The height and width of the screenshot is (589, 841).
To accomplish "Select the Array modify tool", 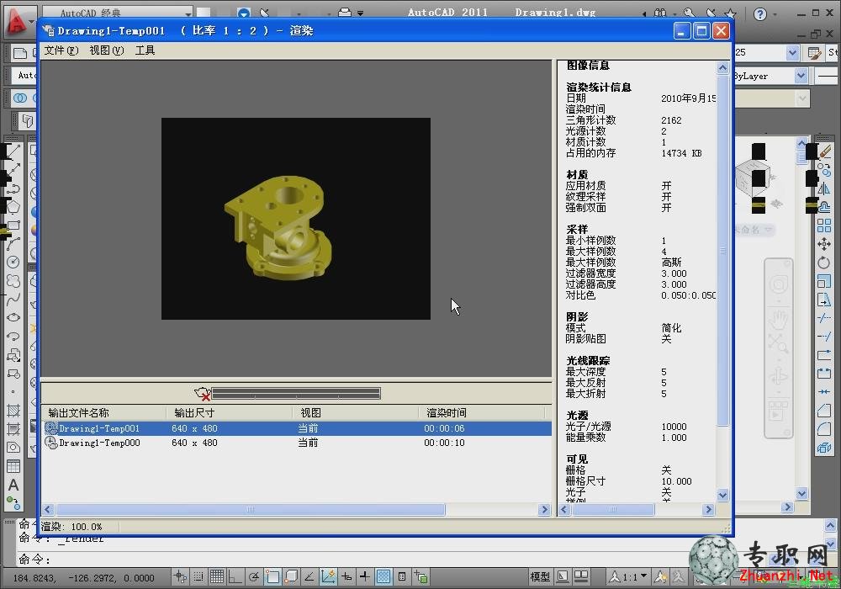I will (824, 226).
